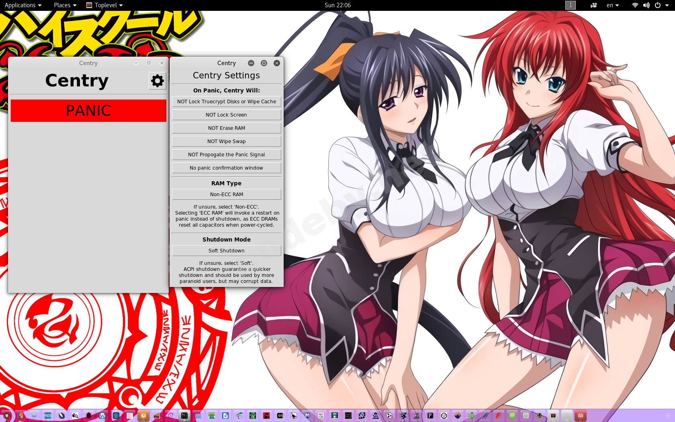Launch the Android app from the taskbar
Screen dimensions: 675x422
pyautogui.click(x=540, y=416)
